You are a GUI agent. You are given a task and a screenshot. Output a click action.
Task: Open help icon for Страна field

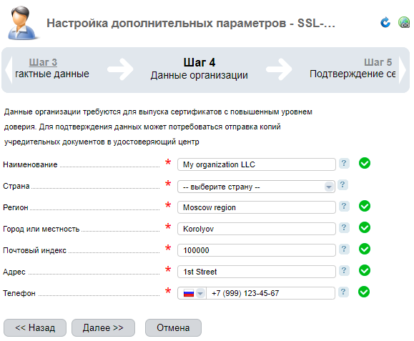tap(342, 184)
